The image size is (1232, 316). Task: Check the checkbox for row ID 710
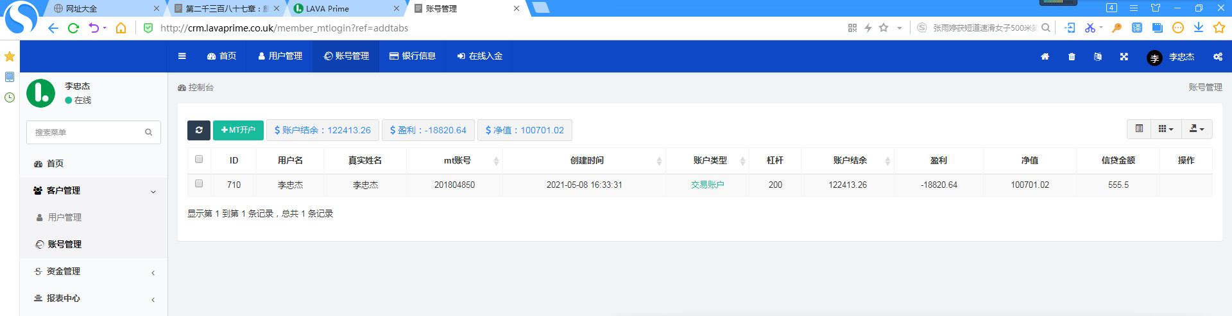coord(199,183)
